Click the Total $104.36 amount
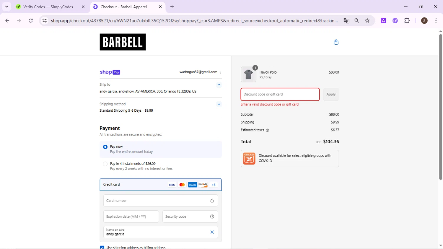Image resolution: width=443 pixels, height=249 pixels. tap(331, 142)
